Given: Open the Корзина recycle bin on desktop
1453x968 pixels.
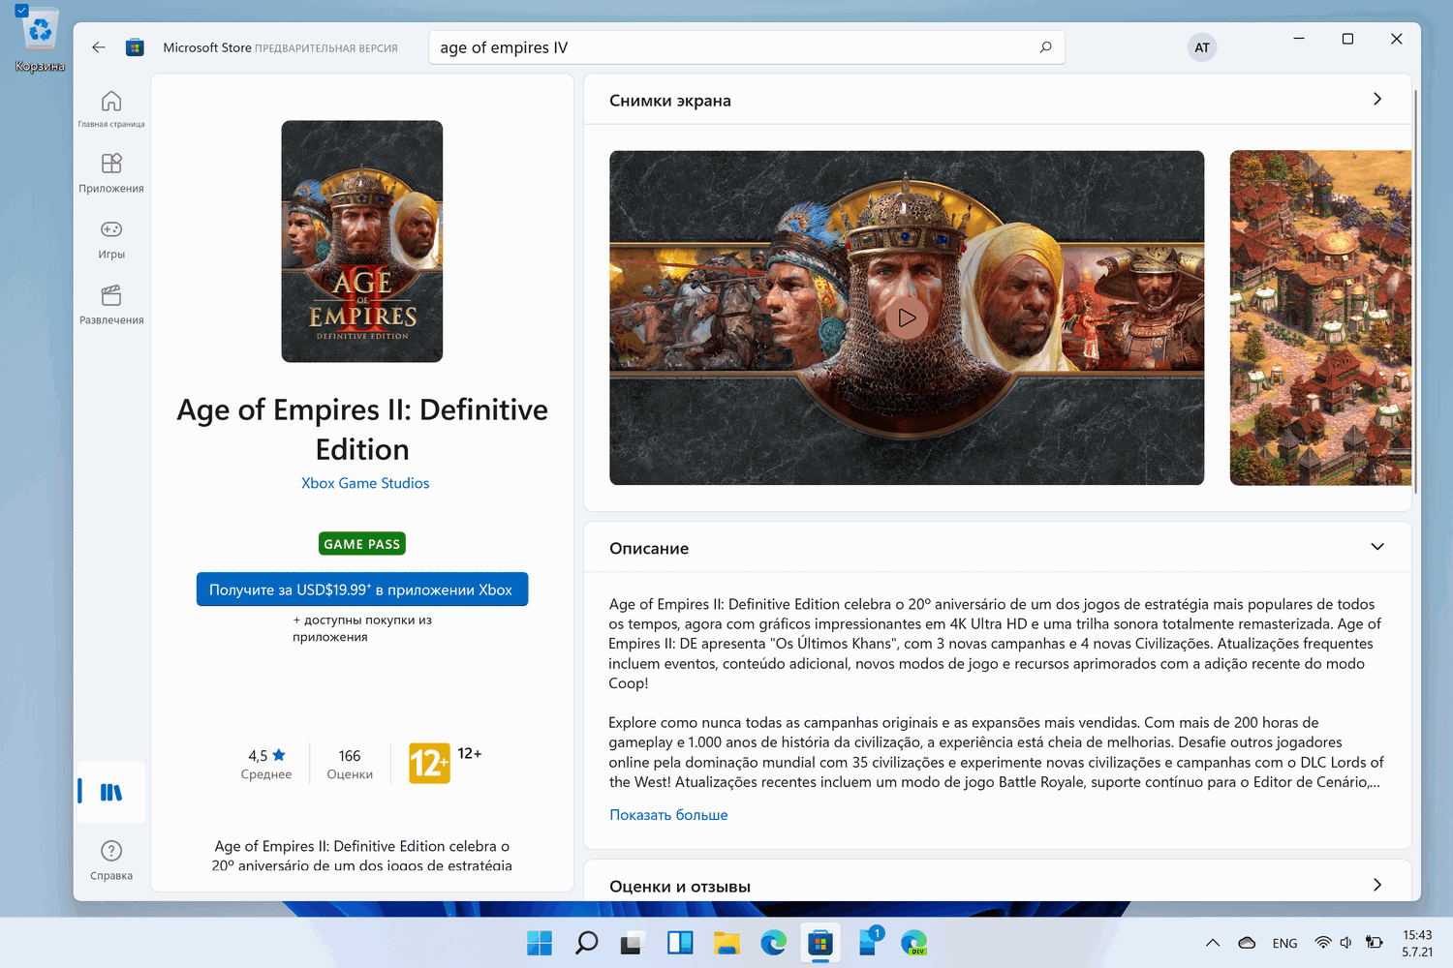Looking at the screenshot, I should 40,41.
